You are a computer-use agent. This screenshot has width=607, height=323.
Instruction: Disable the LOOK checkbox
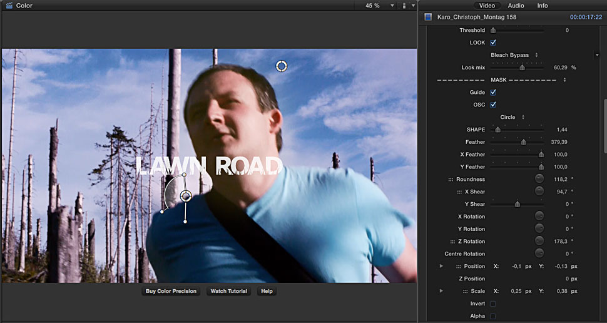click(493, 43)
